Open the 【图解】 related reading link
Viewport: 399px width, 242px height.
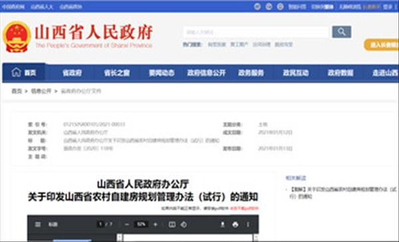[x=342, y=193]
